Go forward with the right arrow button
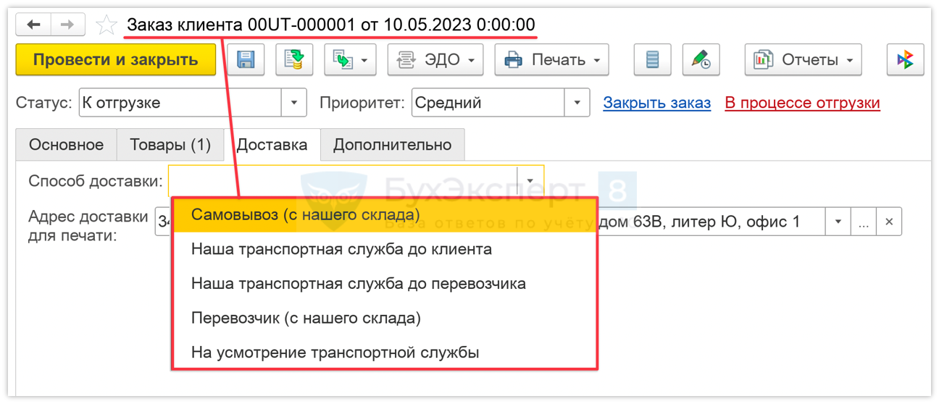Image resolution: width=939 pixels, height=404 pixels. 67,25
